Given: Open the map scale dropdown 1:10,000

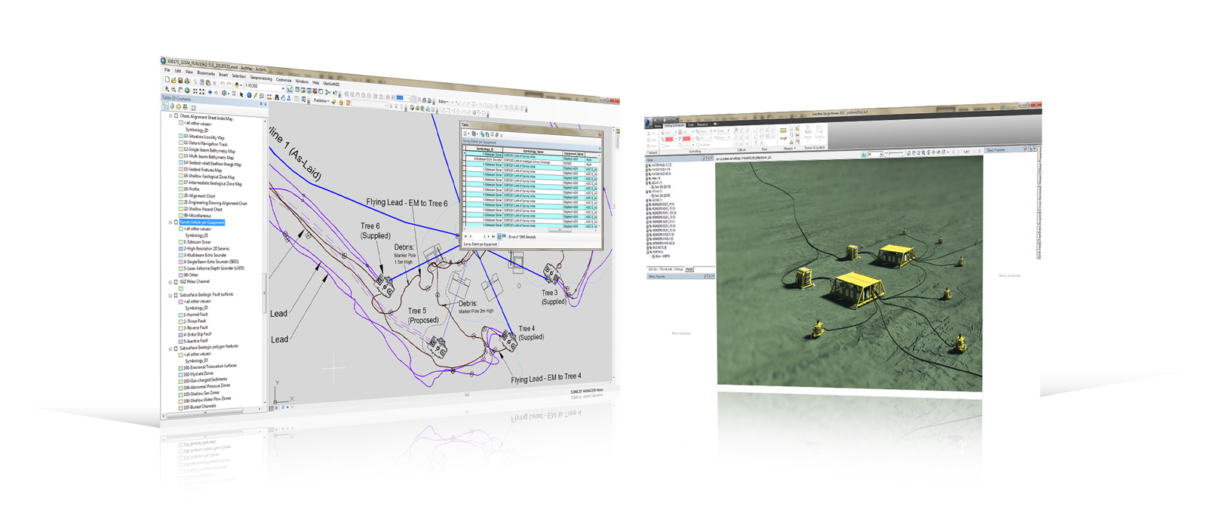Looking at the screenshot, I should [283, 88].
